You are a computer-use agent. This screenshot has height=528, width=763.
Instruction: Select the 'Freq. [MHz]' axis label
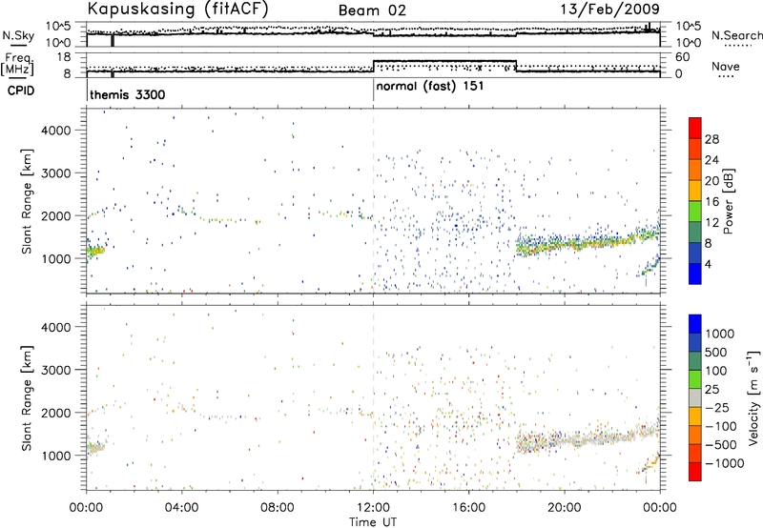click(18, 64)
